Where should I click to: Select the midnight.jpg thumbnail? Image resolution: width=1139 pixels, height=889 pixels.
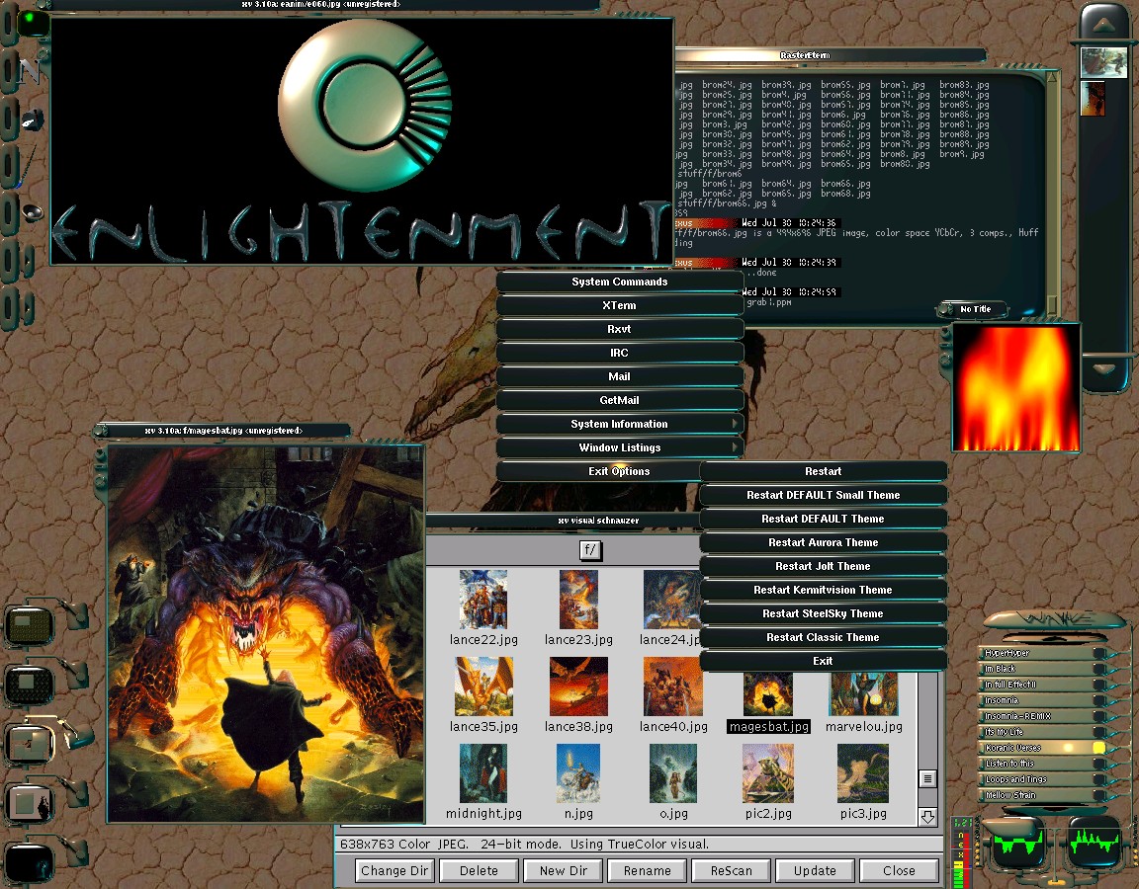(483, 775)
